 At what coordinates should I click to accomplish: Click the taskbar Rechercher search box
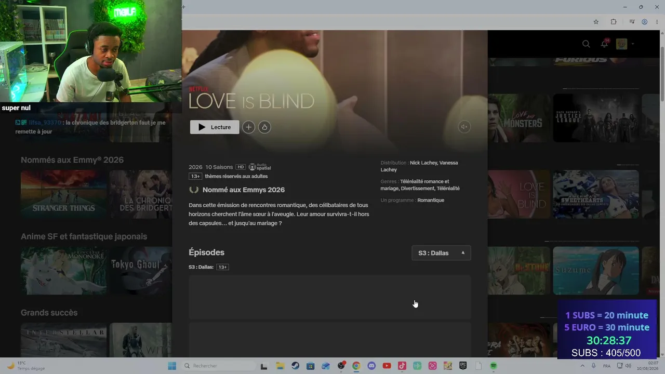pos(220,366)
